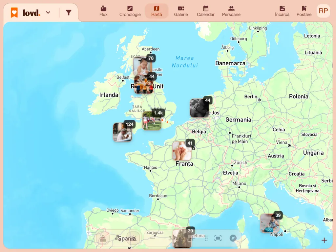Screen dimensions: 336x252
Task: Click the Marea Nordului sea label
Action: 185,62
